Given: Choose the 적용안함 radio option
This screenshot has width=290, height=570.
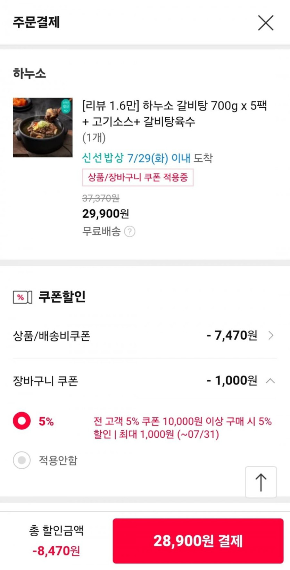Looking at the screenshot, I should (22, 460).
